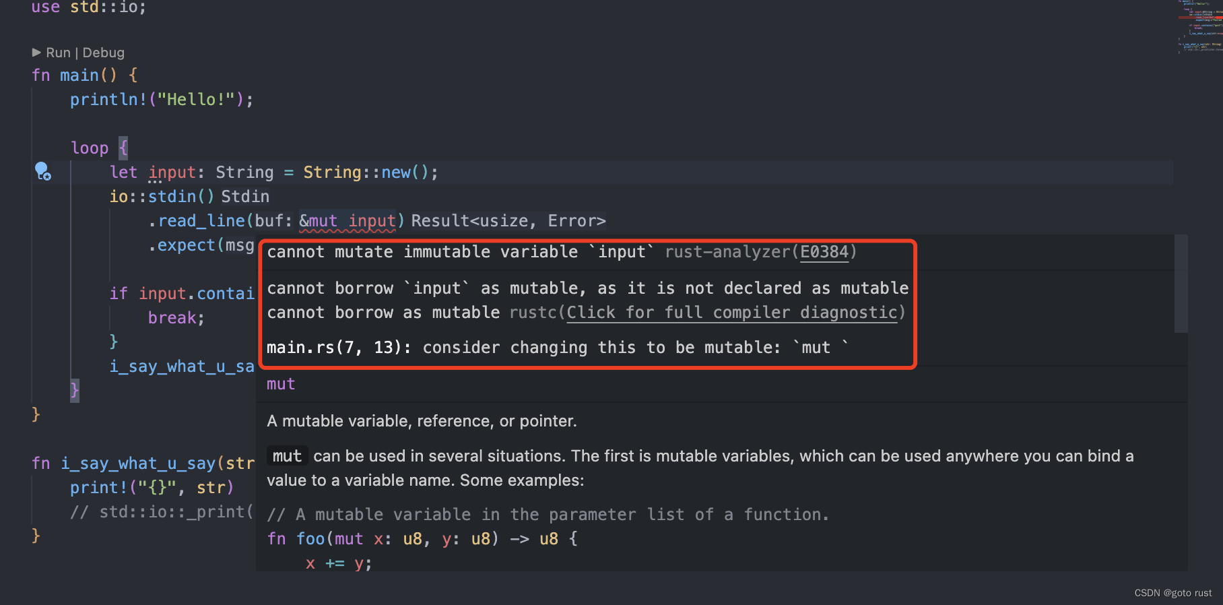1223x605 pixels.
Task: Click 'String::new()' in the let line
Action: pos(370,172)
